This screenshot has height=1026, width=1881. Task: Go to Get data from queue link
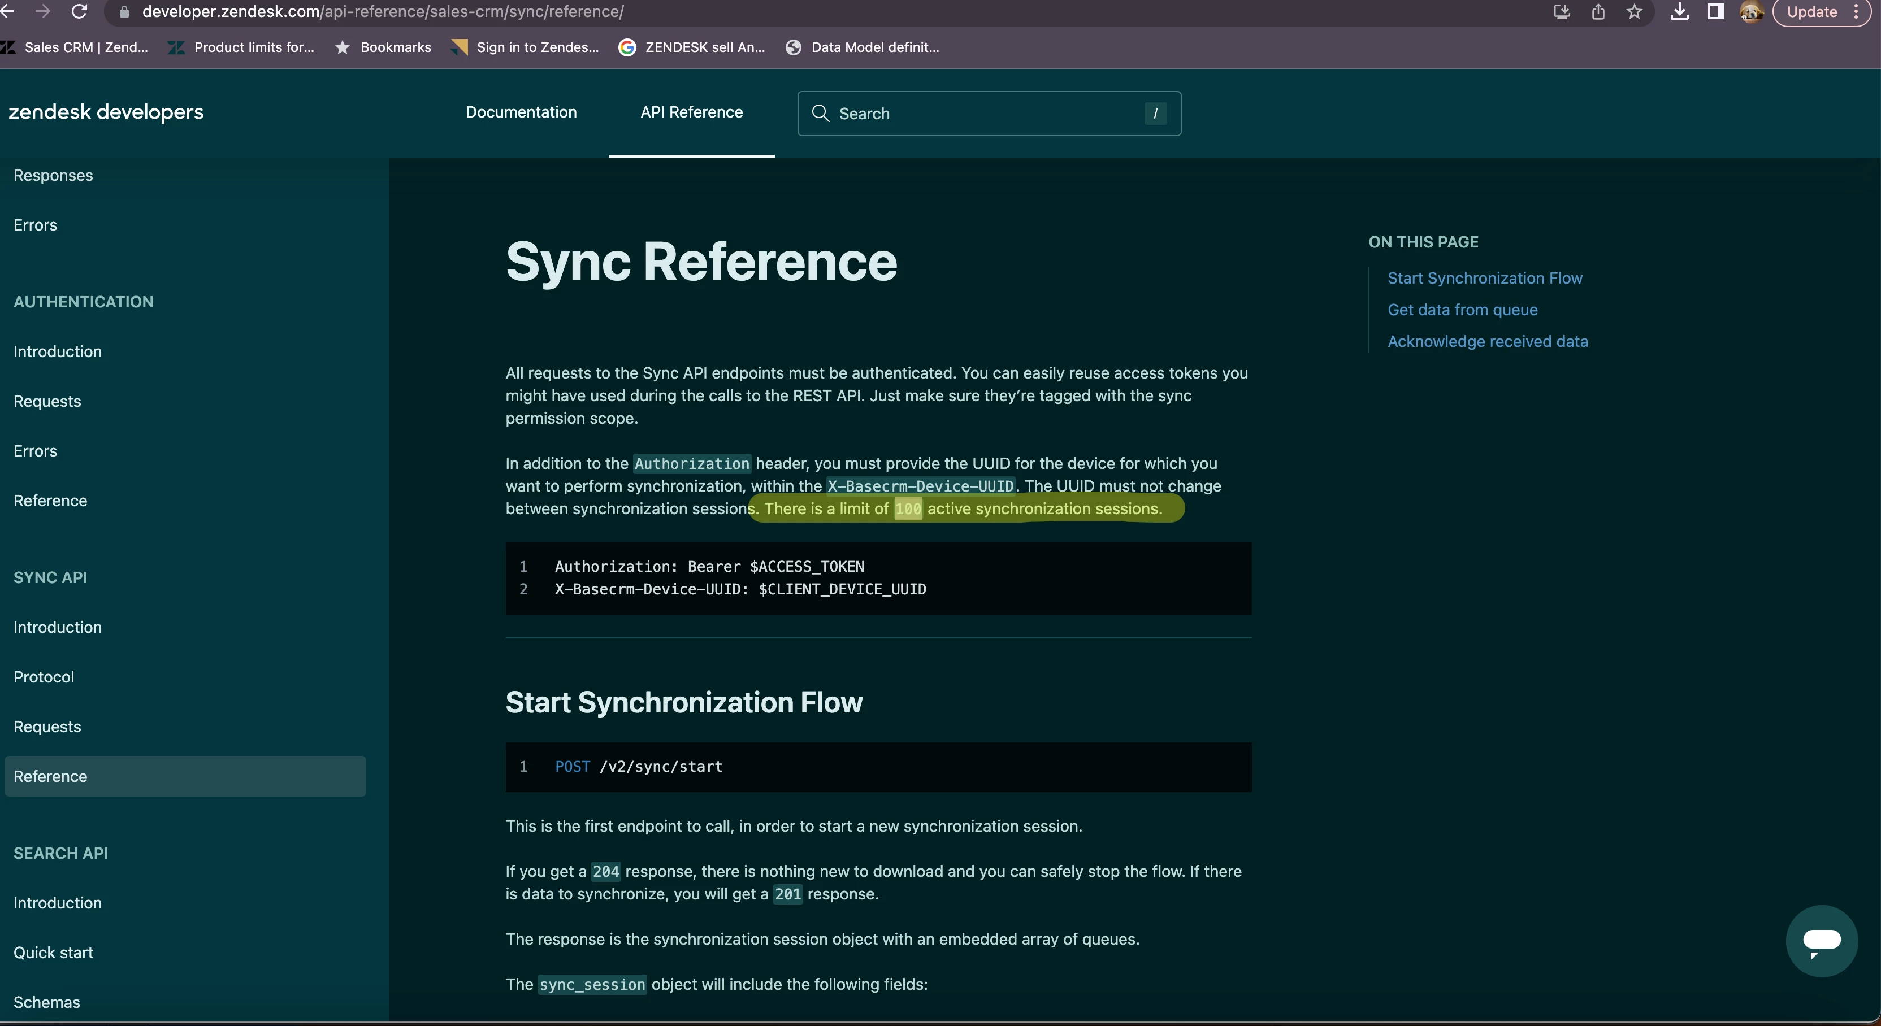(x=1462, y=310)
